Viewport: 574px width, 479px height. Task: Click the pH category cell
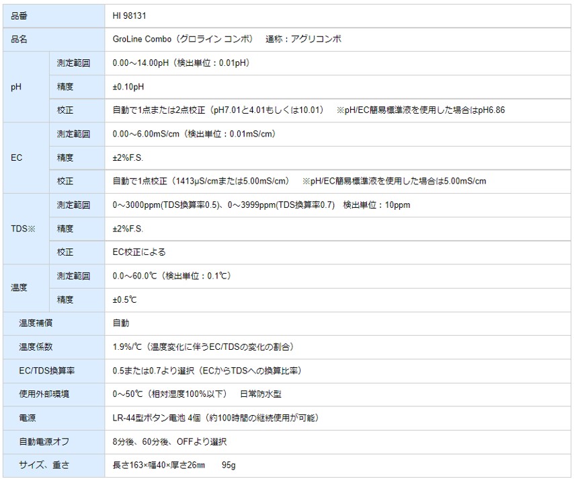tap(26, 87)
